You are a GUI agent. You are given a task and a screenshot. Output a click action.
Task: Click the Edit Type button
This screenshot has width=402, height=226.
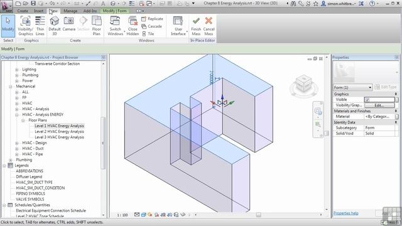(x=385, y=87)
